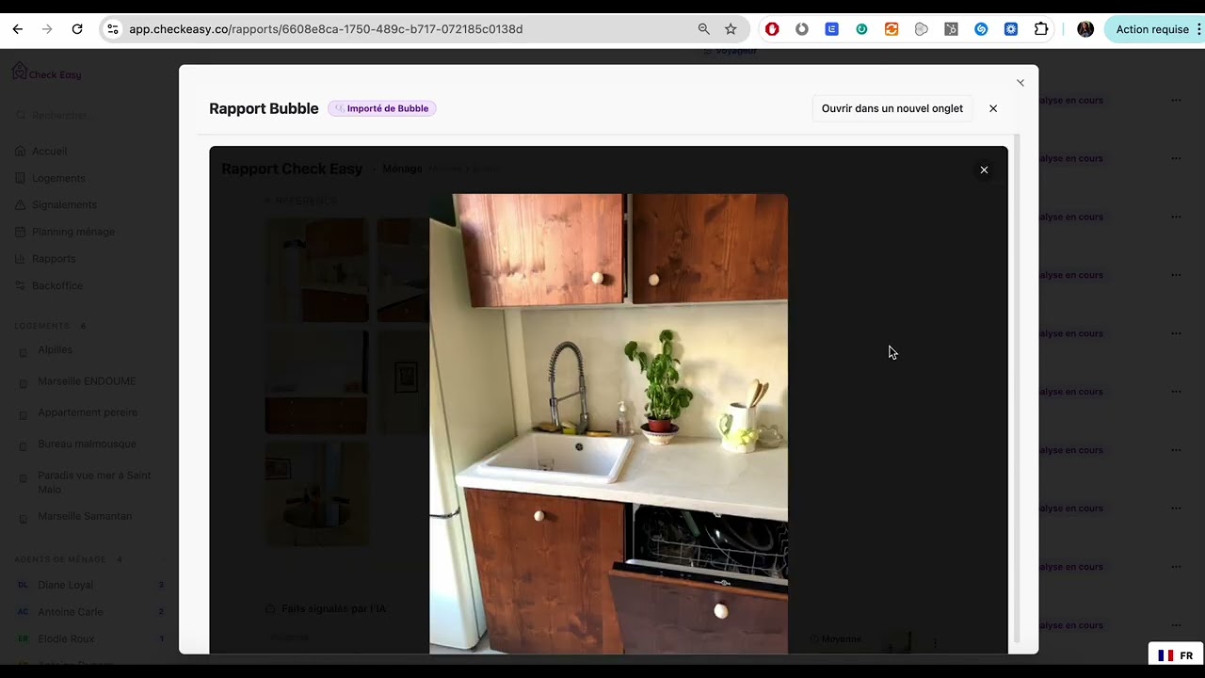Image resolution: width=1205 pixels, height=678 pixels.
Task: Select the Bureau malmousque logement
Action: 87,444
